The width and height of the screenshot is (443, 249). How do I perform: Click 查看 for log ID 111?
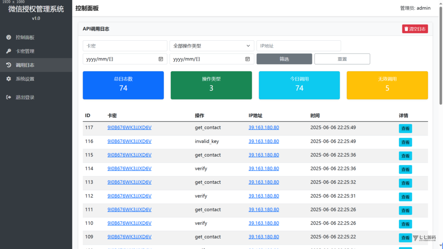pyautogui.click(x=405, y=211)
